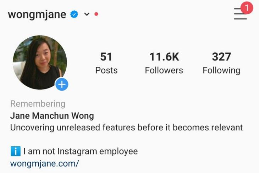Open the hamburger menu icon
Image resolution: width=259 pixels, height=173 pixels.
pos(240,14)
